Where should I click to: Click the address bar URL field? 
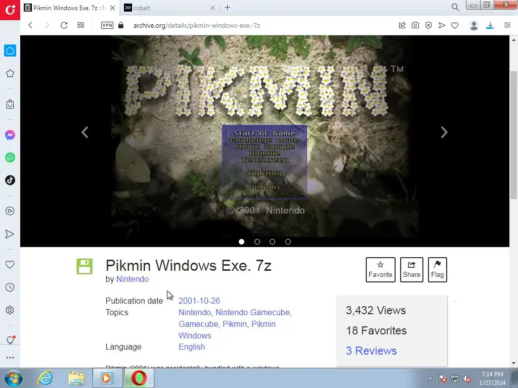point(197,25)
